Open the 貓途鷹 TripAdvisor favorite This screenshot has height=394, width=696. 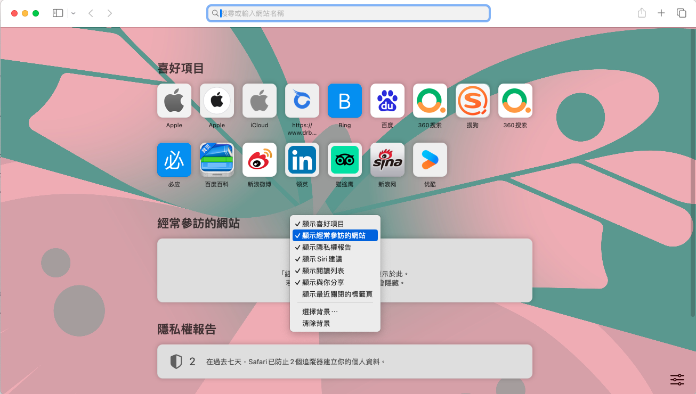tap(345, 159)
